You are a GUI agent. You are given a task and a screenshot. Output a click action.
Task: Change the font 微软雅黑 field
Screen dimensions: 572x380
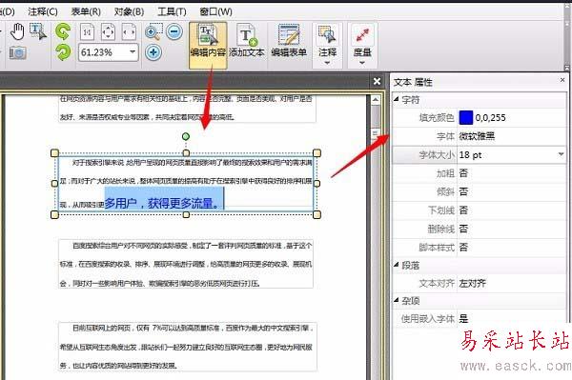tap(511, 136)
